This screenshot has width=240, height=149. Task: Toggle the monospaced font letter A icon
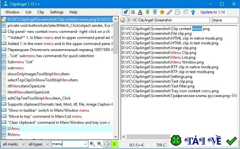point(140,12)
